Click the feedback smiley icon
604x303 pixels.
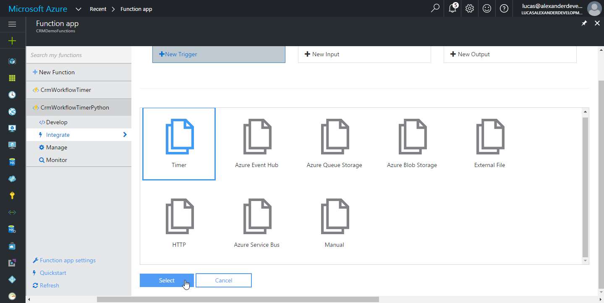[x=487, y=8]
